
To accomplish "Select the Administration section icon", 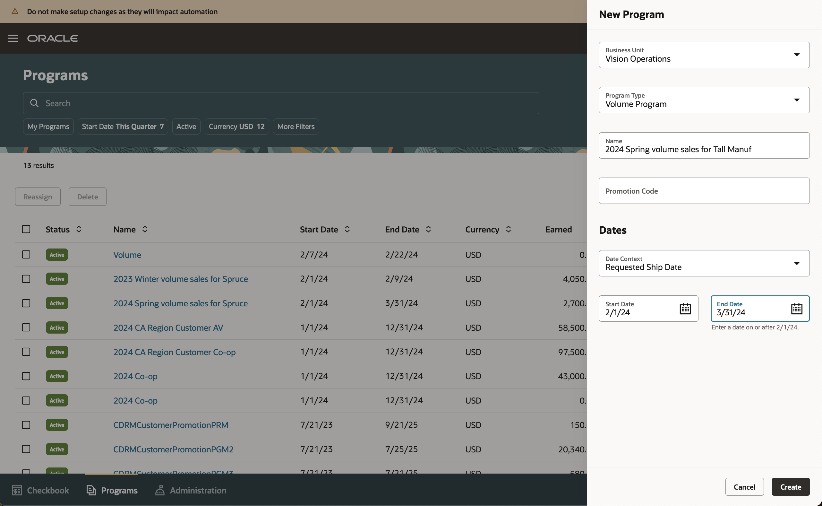I will pyautogui.click(x=160, y=490).
